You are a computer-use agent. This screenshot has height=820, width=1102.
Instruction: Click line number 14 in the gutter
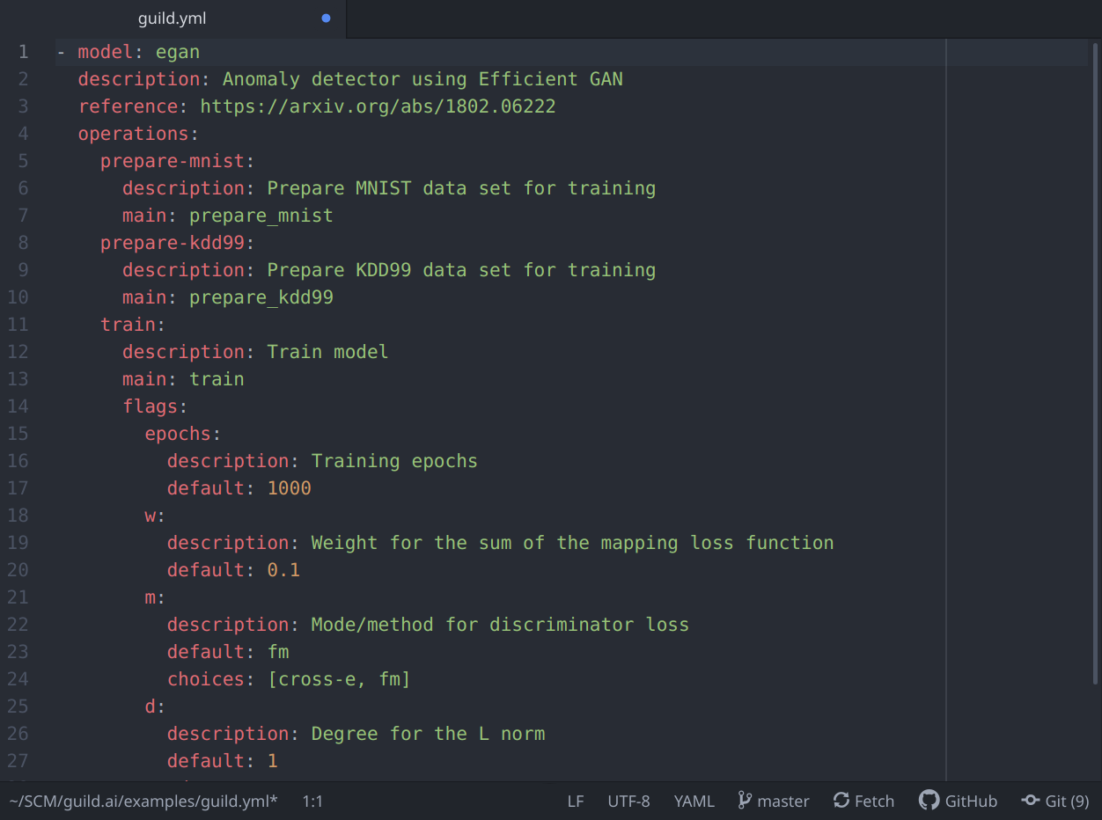18,406
